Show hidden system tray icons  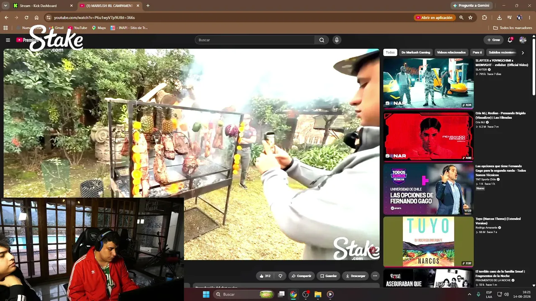(469, 294)
